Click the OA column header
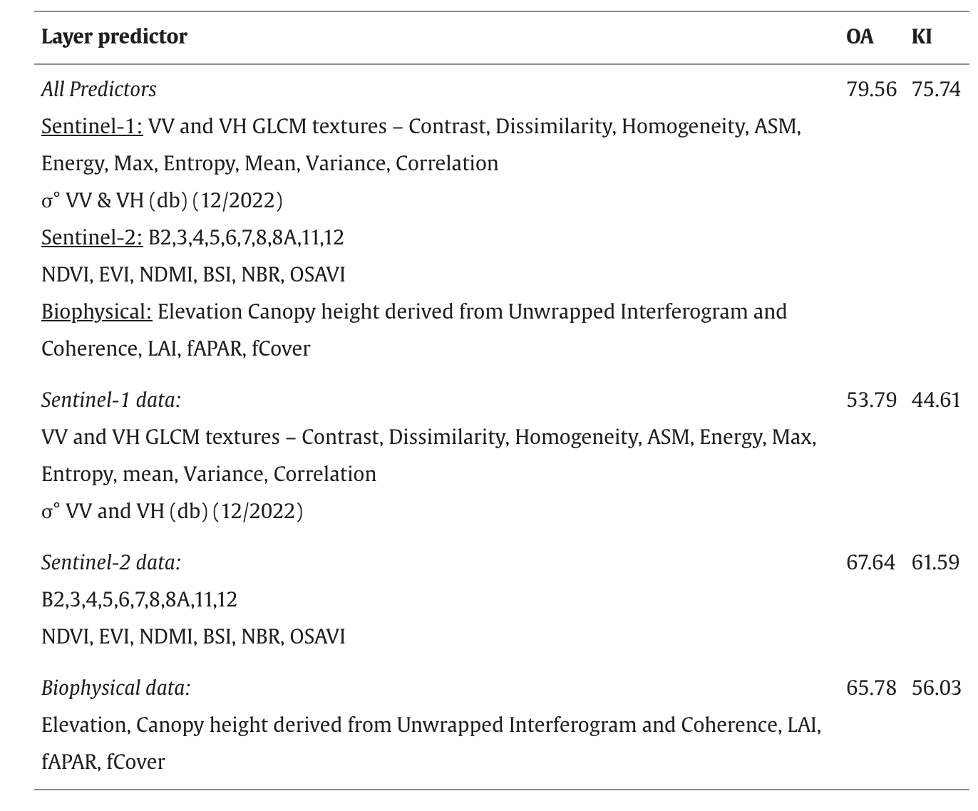This screenshot has width=978, height=811. pyautogui.click(x=860, y=36)
